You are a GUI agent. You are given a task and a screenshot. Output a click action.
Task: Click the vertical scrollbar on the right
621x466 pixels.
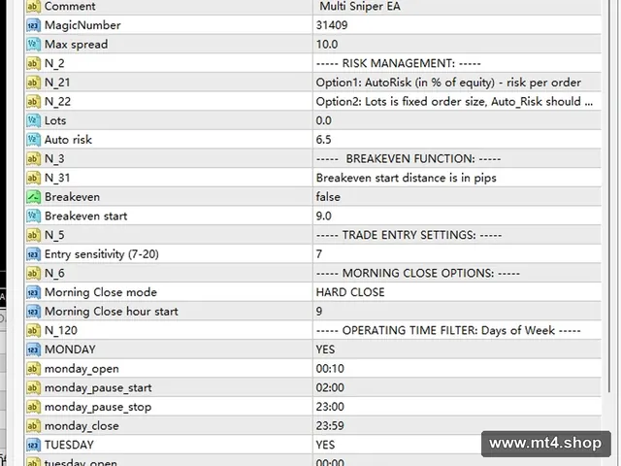click(609, 196)
